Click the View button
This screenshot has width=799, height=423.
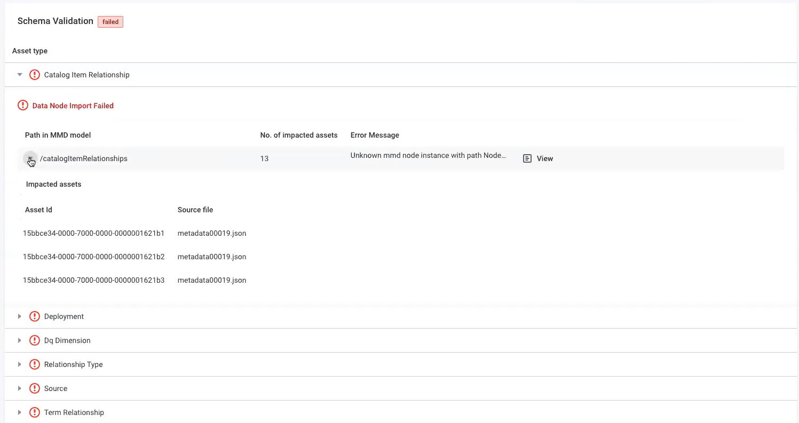(x=544, y=158)
